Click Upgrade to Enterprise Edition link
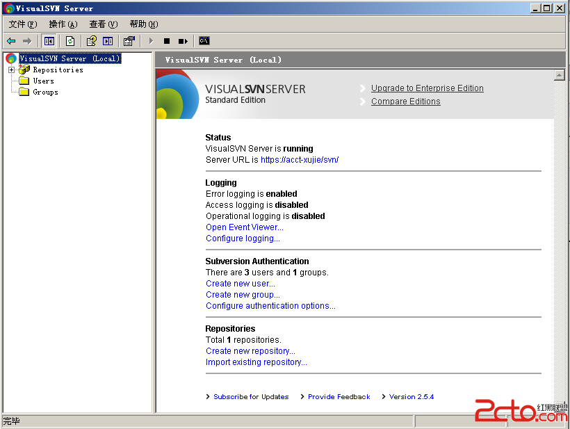Image resolution: width=570 pixels, height=429 pixels. [x=427, y=88]
